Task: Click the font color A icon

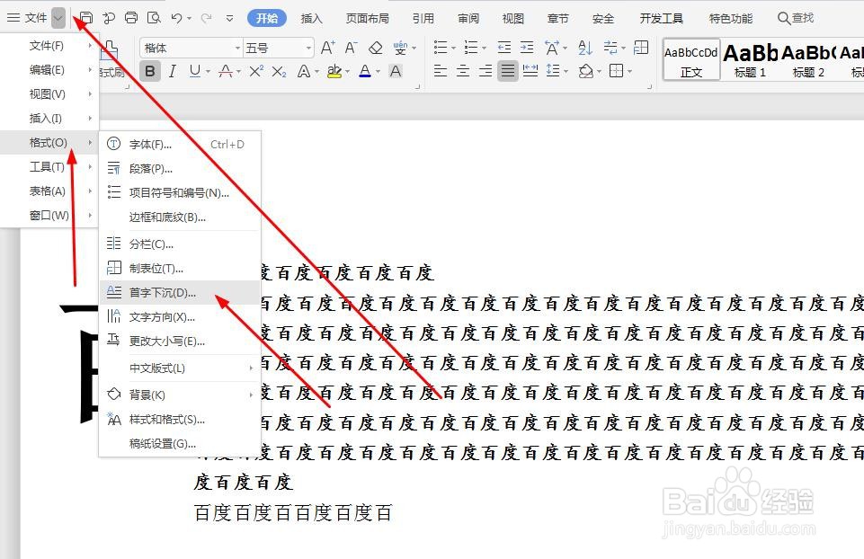Action: pos(364,71)
